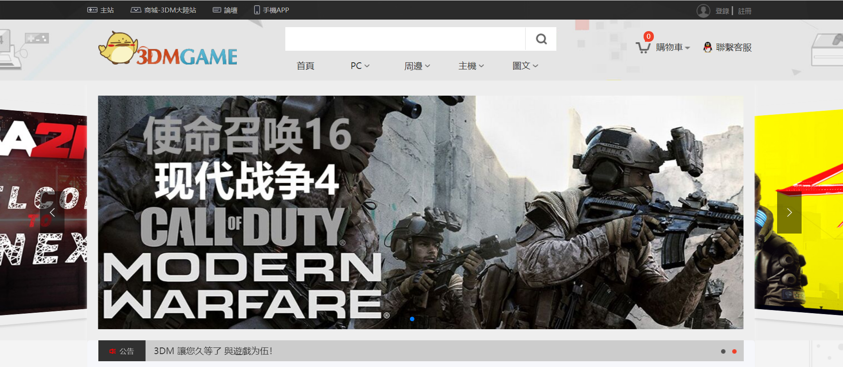Click the user avatar icon
The width and height of the screenshot is (843, 367).
(x=703, y=11)
